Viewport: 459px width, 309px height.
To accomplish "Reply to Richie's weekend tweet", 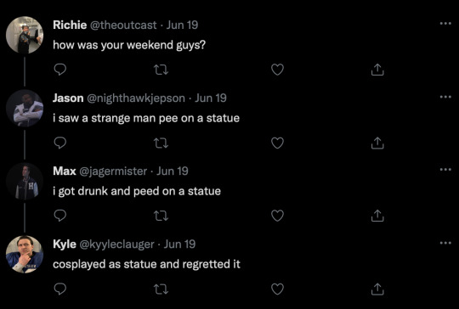I will point(60,70).
